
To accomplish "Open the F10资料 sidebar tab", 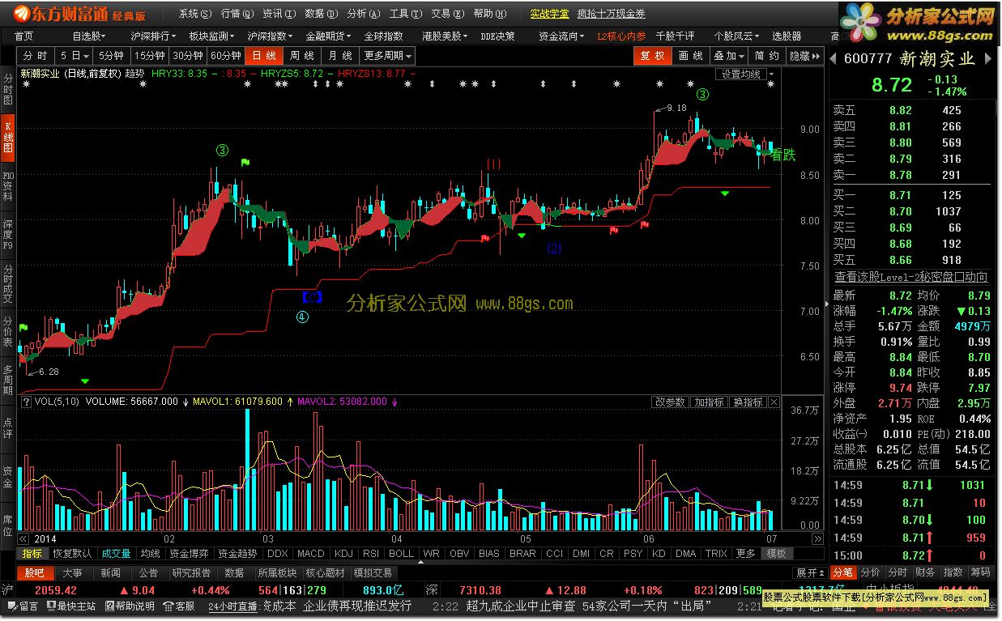I will click(x=8, y=185).
